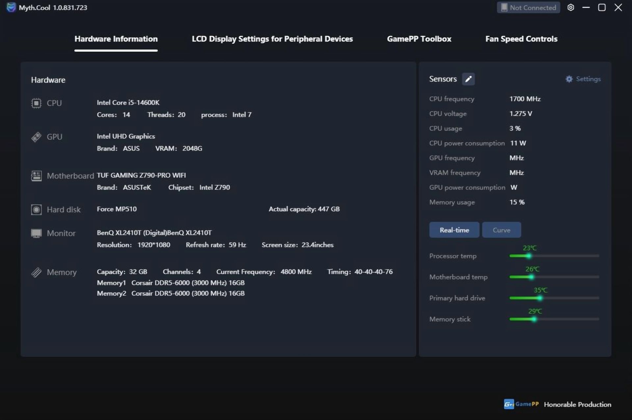The width and height of the screenshot is (632, 420).
Task: Open the hexagon settings icon in the title bar
Action: pos(571,8)
